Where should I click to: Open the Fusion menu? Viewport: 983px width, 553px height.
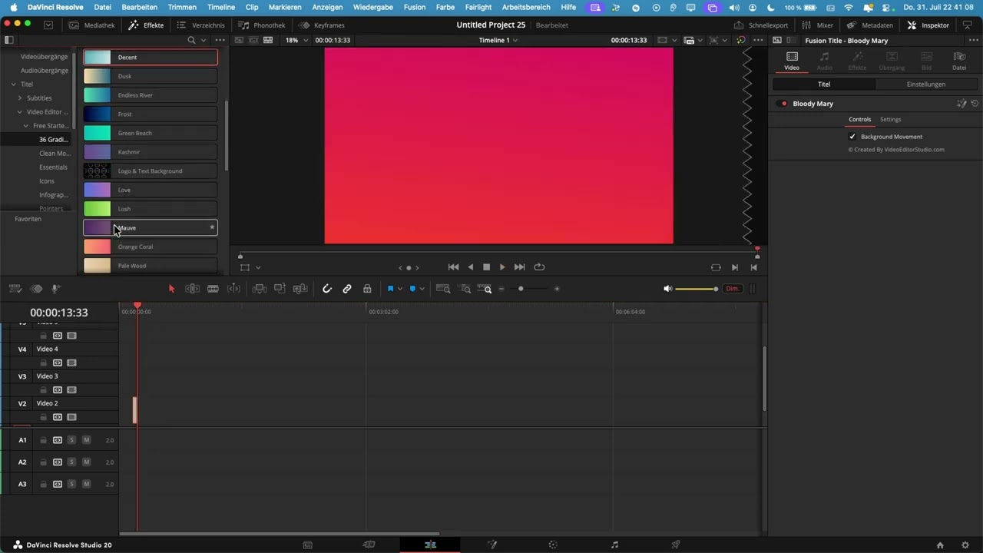click(x=414, y=7)
